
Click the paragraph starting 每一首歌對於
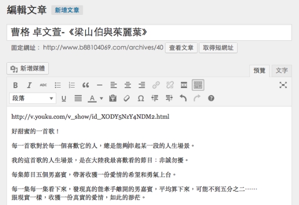coord(103,146)
